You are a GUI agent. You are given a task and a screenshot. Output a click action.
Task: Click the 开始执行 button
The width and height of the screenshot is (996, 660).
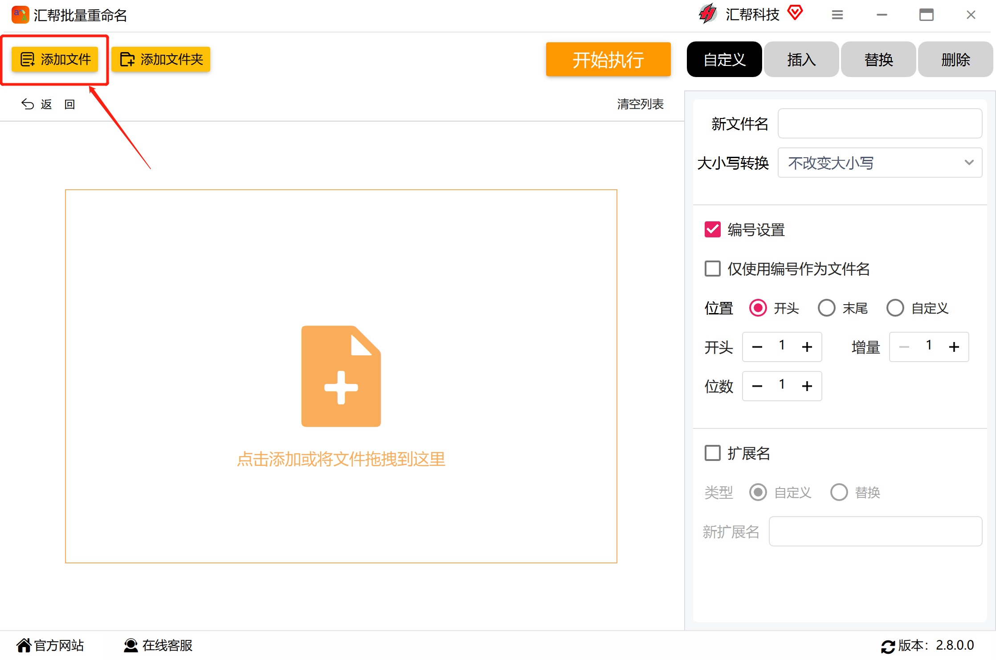pyautogui.click(x=608, y=59)
